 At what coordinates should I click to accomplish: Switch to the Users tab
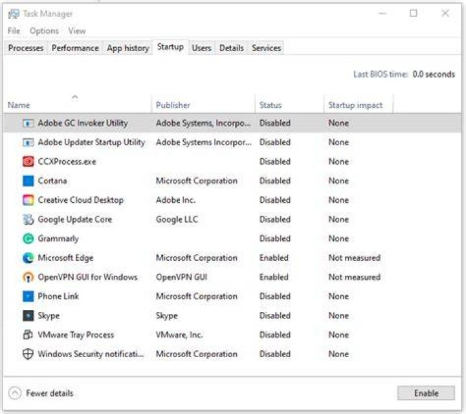[x=201, y=48]
